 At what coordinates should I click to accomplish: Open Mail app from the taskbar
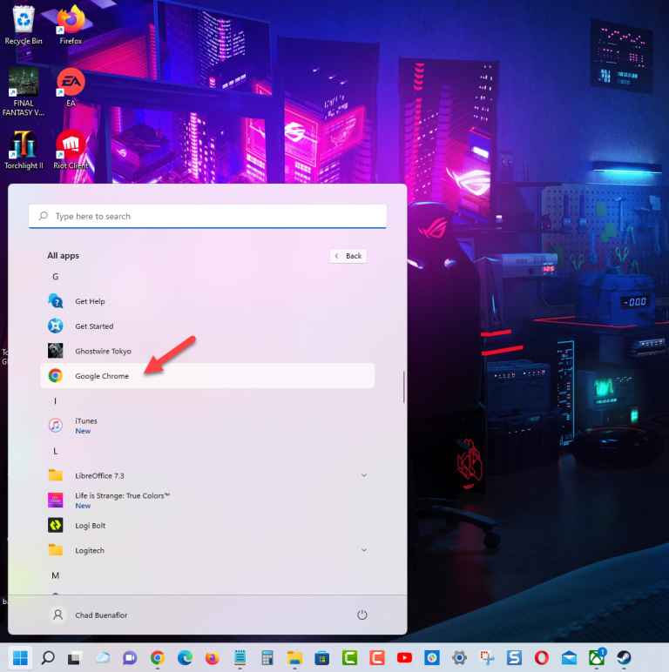[x=569, y=657]
